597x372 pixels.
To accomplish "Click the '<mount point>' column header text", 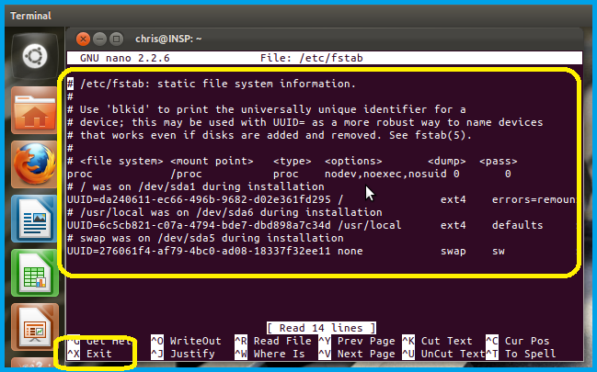I will [x=212, y=162].
